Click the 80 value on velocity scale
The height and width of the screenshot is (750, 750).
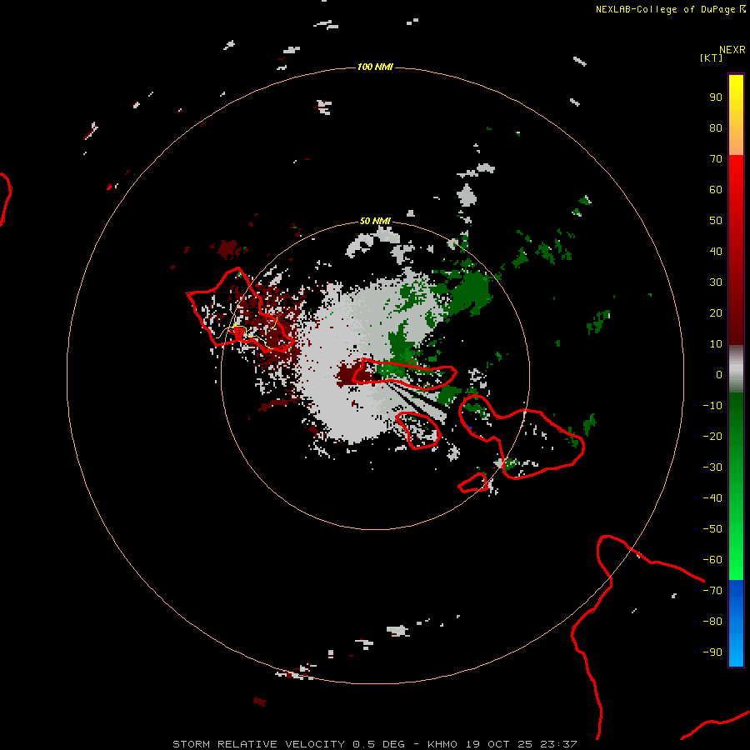pyautogui.click(x=716, y=127)
